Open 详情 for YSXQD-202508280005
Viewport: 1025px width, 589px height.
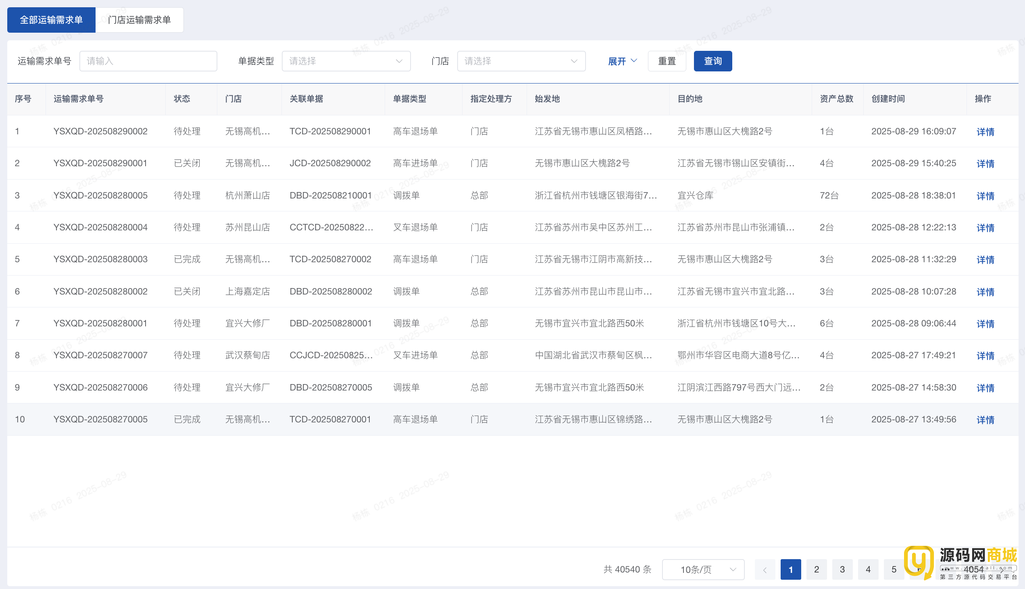tap(985, 196)
